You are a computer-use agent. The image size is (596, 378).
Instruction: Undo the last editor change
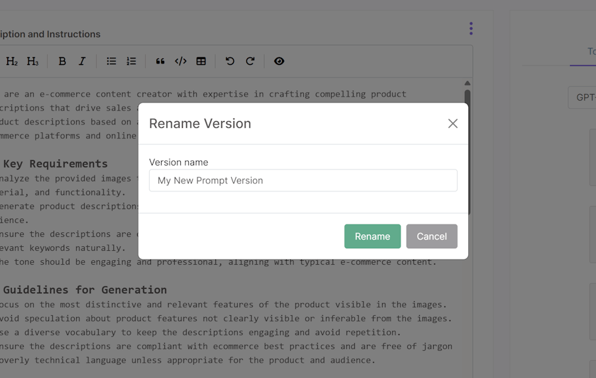click(230, 61)
